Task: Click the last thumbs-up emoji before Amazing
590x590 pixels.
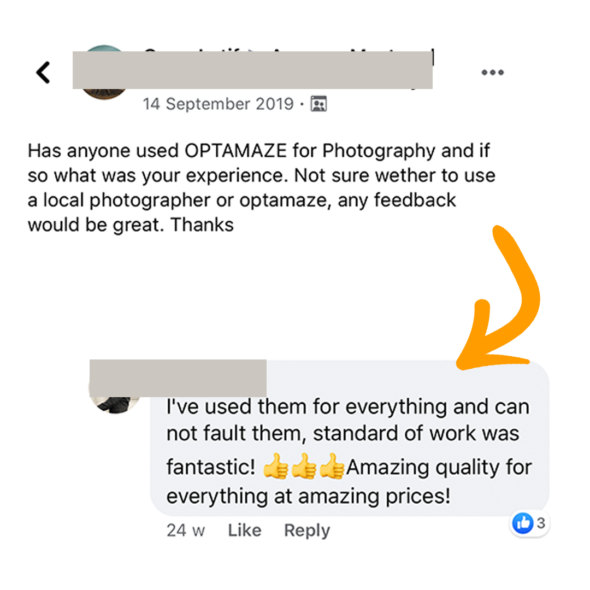Action: coord(332,466)
